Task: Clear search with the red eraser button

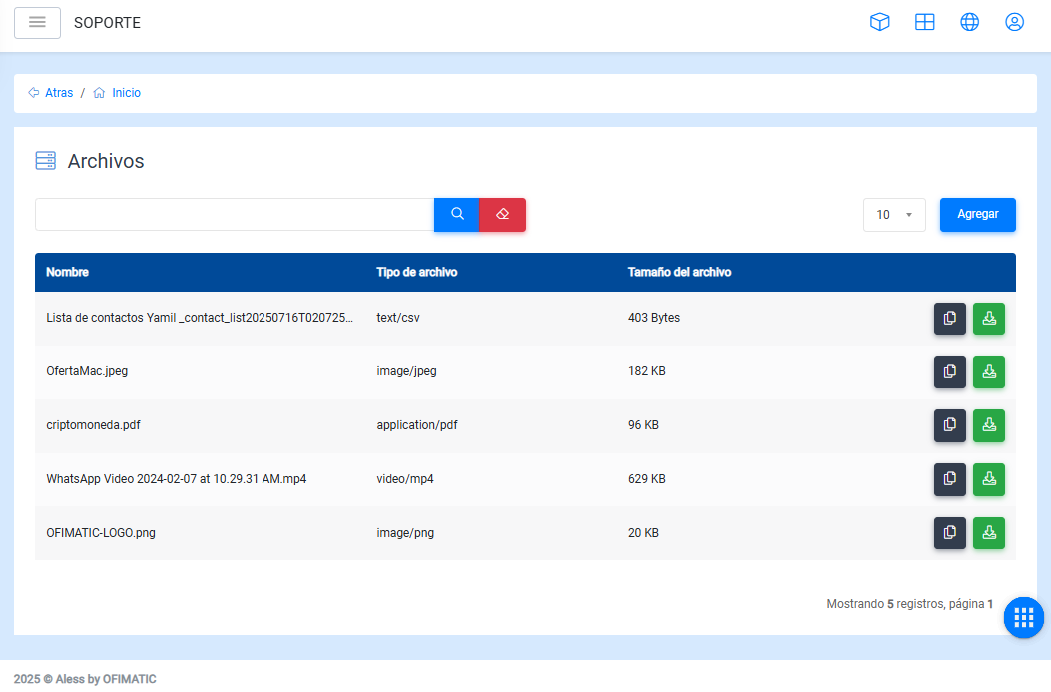Action: coord(502,214)
